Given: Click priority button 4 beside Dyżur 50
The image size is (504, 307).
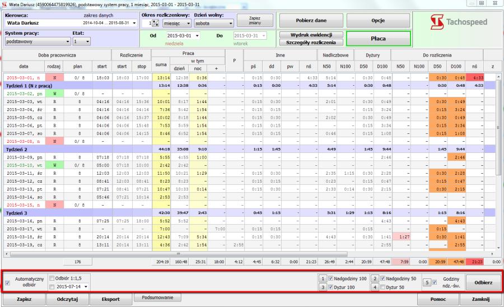Looking at the screenshot, I should [375, 287].
